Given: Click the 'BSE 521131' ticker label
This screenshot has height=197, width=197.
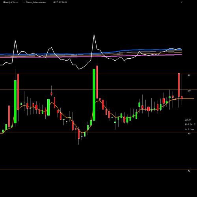Looking at the screenshot, I should pos(60,2).
